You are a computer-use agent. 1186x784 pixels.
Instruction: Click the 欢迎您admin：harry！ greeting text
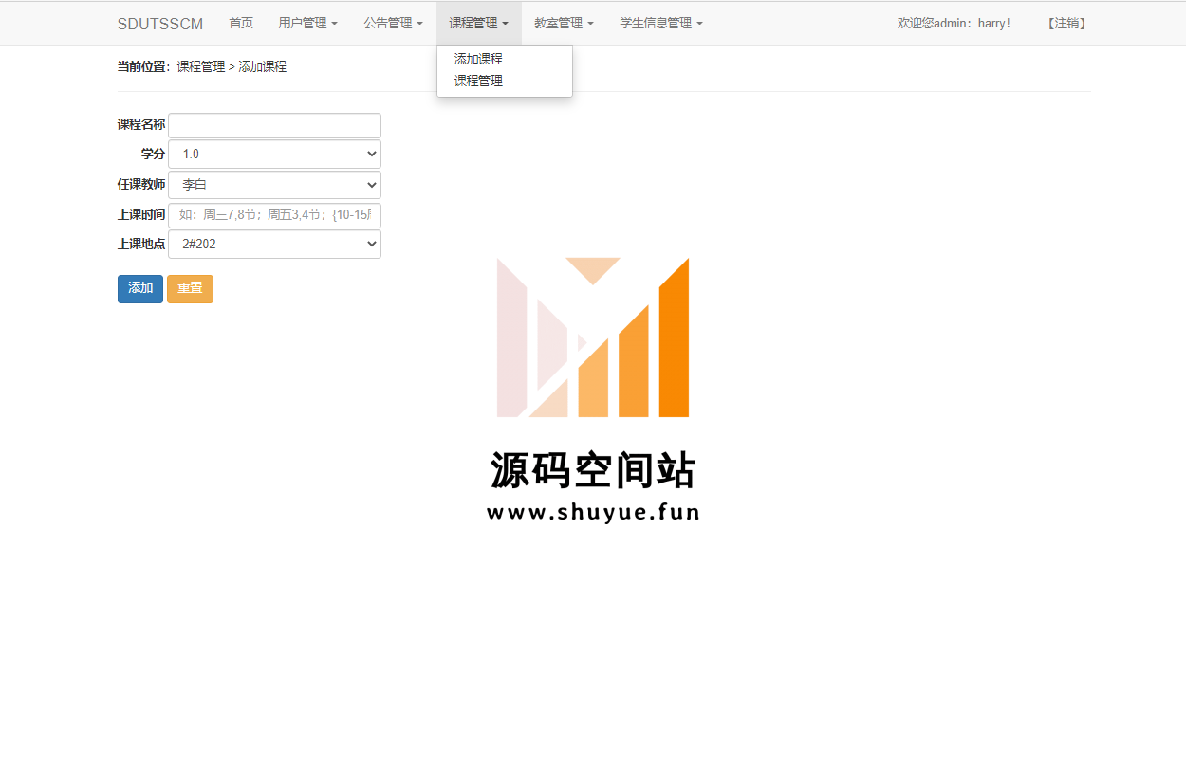(x=954, y=24)
